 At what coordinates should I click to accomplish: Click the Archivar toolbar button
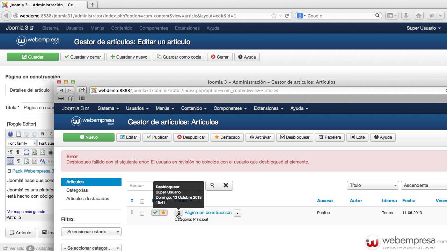point(260,137)
